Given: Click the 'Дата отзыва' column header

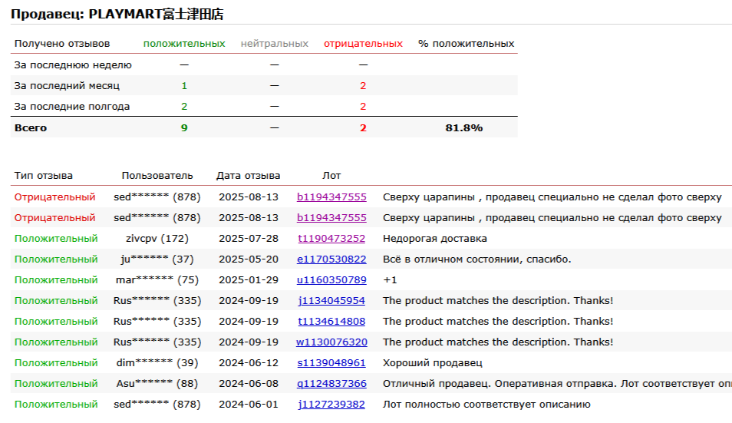Looking at the screenshot, I should coord(249,176).
